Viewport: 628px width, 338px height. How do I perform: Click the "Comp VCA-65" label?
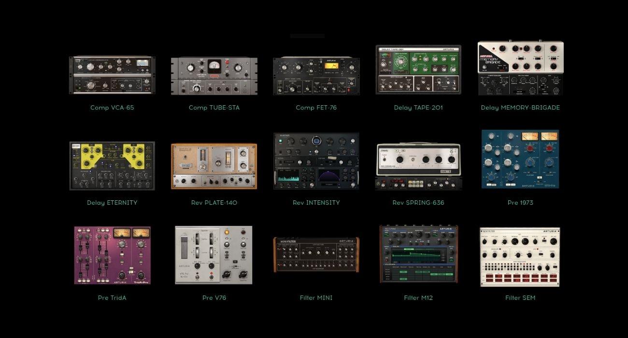click(x=112, y=108)
